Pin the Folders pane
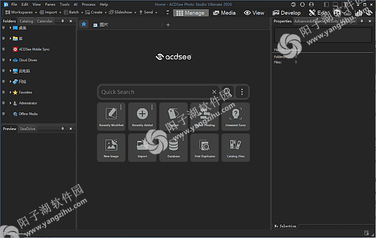Viewport: 376px width, 238px height. tap(63, 21)
